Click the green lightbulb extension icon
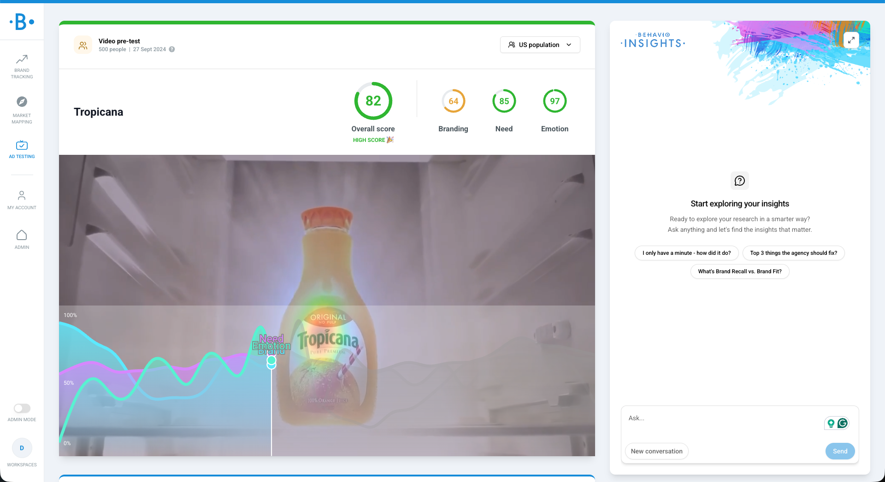This screenshot has height=482, width=885. pyautogui.click(x=831, y=423)
